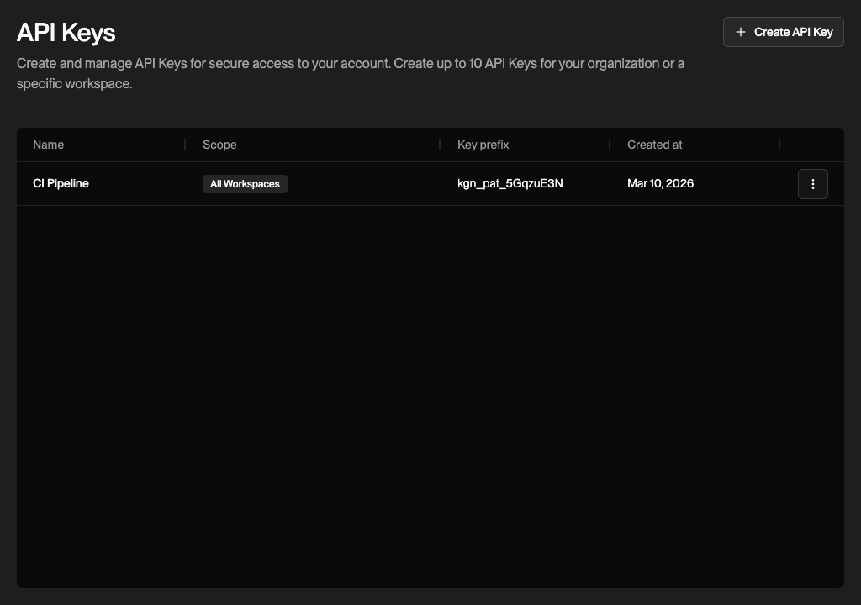Screen dimensions: 861x605
Task: Select the CI Pipeline key name
Action: [x=61, y=183]
